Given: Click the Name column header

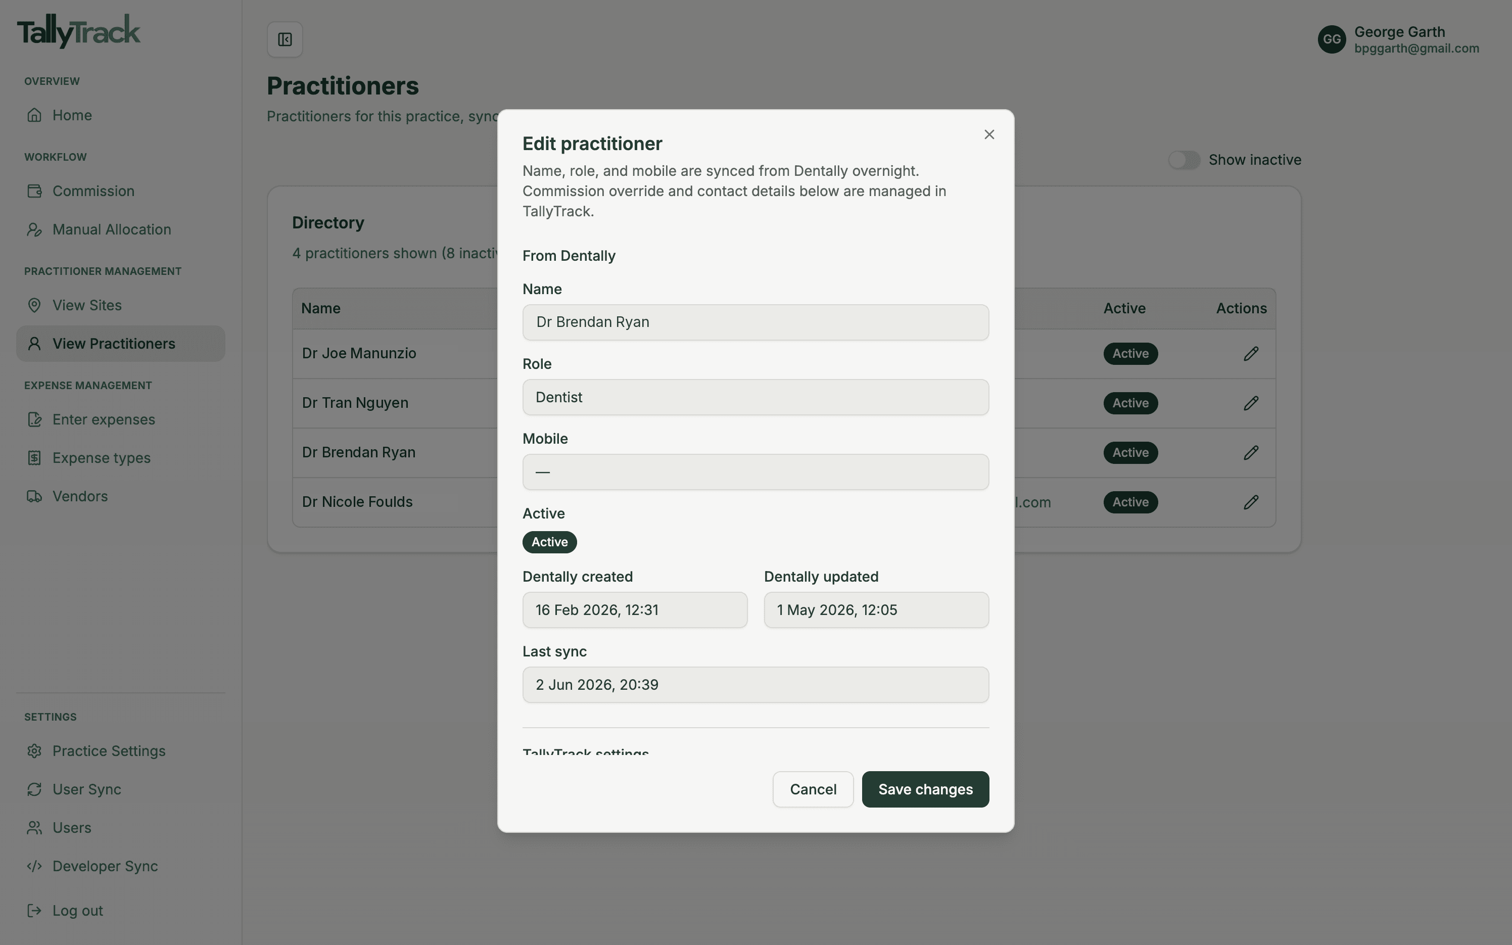Looking at the screenshot, I should [x=320, y=308].
